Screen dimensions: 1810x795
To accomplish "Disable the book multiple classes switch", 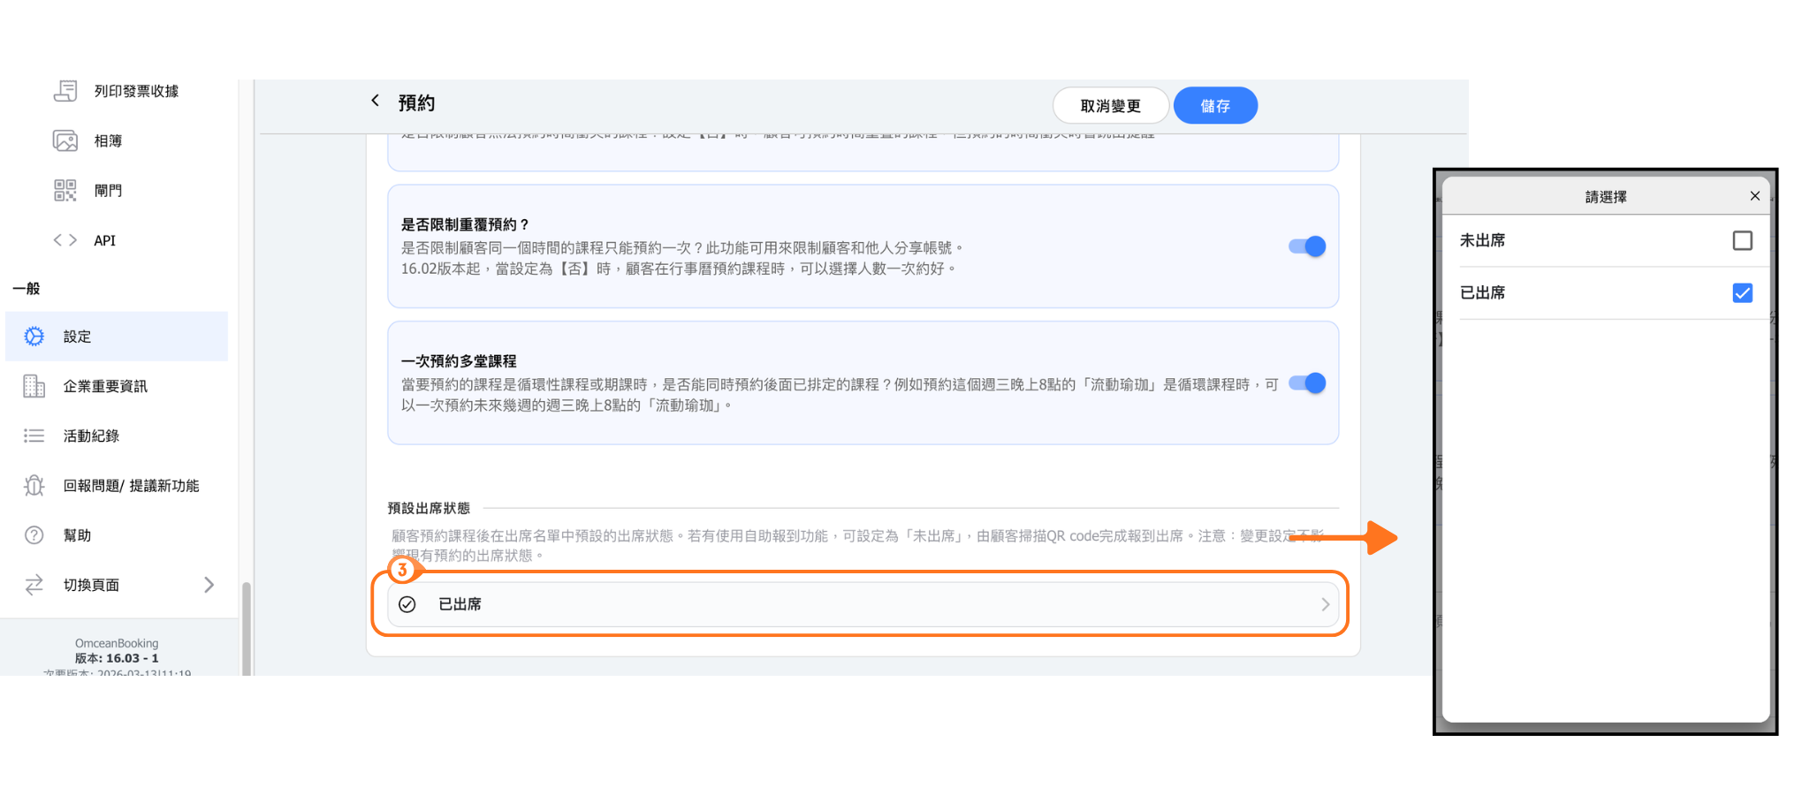I will click(x=1306, y=383).
